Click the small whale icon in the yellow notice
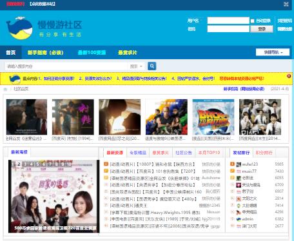Screen dimensions: 294x241 coord(15,79)
